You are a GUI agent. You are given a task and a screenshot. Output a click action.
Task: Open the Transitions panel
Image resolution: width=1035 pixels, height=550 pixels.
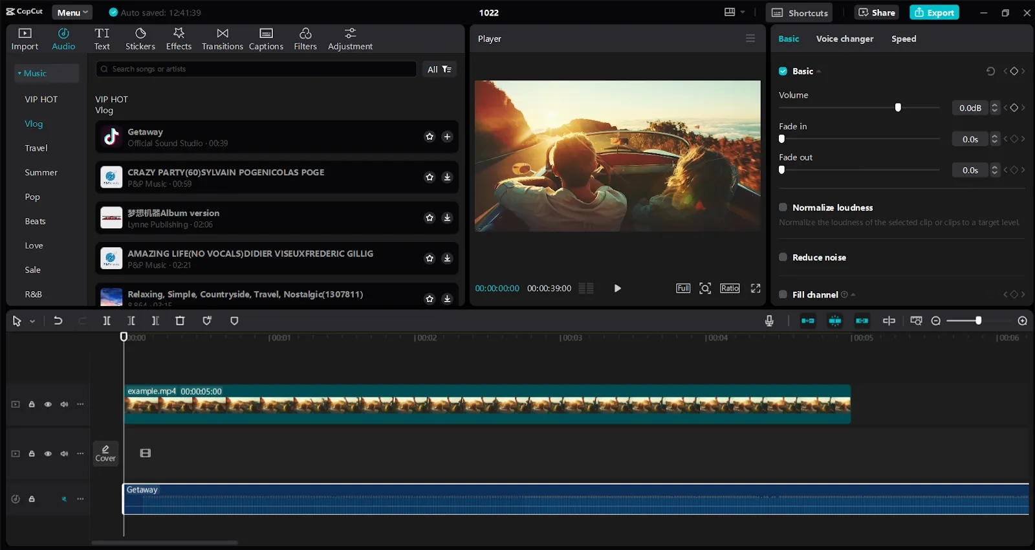click(x=222, y=39)
